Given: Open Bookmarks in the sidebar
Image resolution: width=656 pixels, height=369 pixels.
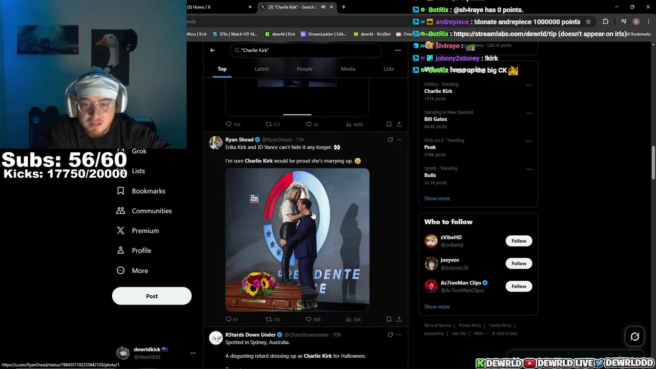Looking at the screenshot, I should (x=141, y=191).
